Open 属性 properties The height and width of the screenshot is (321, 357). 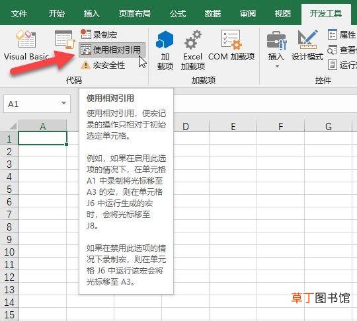[x=342, y=34]
